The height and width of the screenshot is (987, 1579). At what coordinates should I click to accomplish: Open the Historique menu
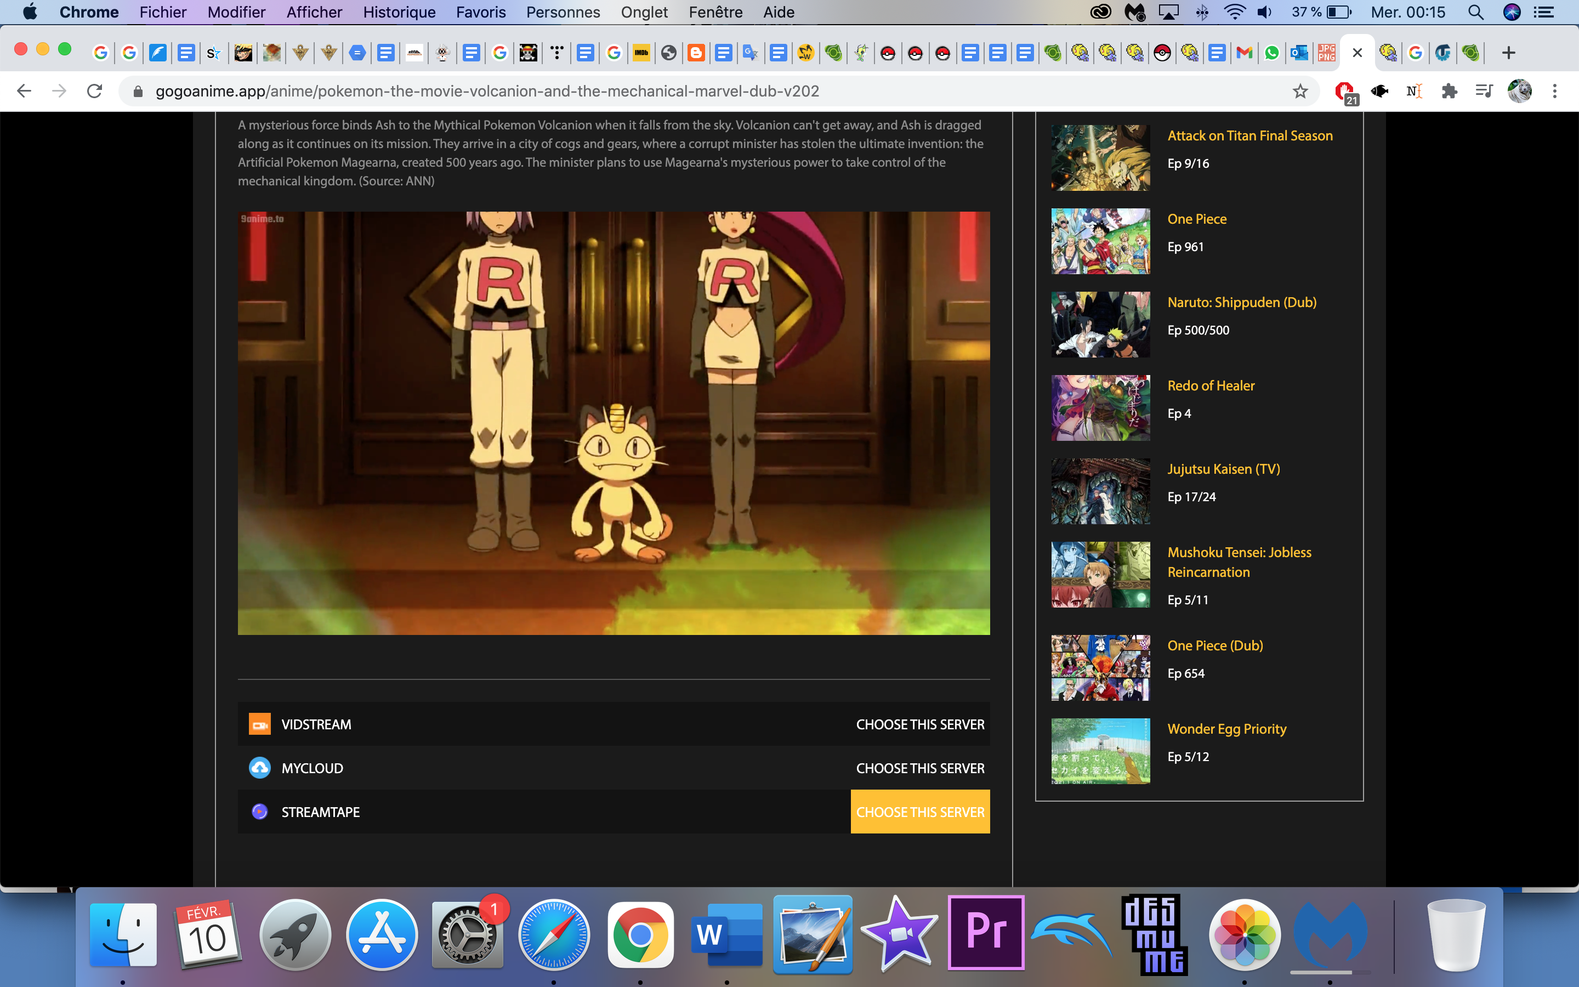click(399, 12)
